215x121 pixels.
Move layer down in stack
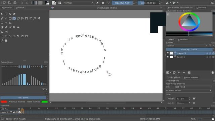(x=179, y=73)
